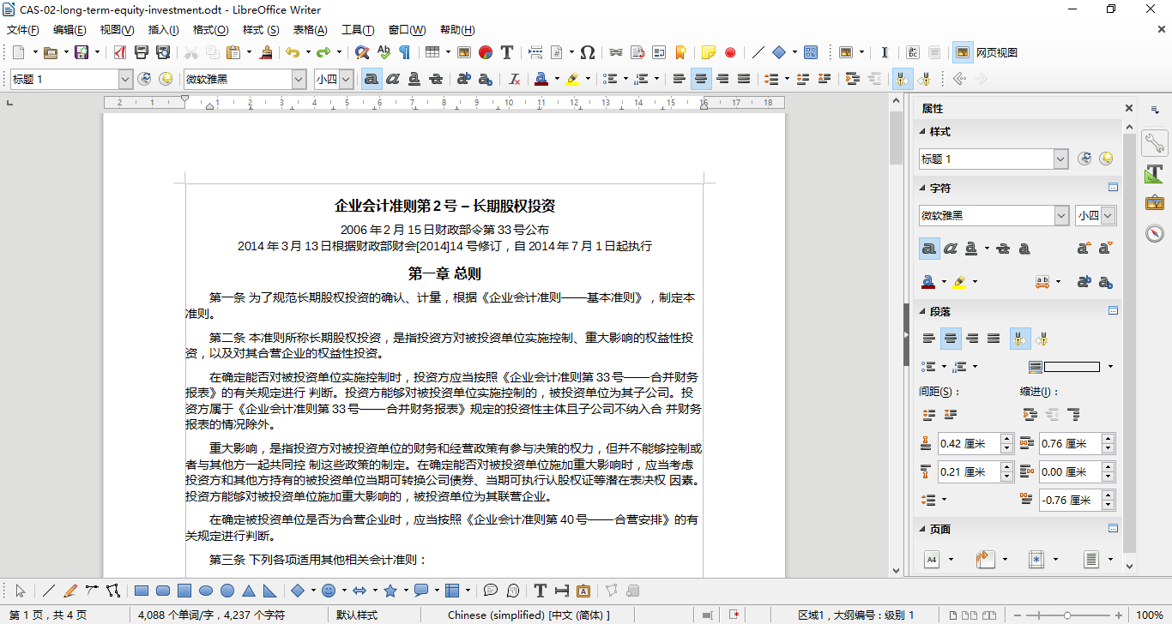
Task: Toggle bold formatting on selected text
Action: coord(370,78)
